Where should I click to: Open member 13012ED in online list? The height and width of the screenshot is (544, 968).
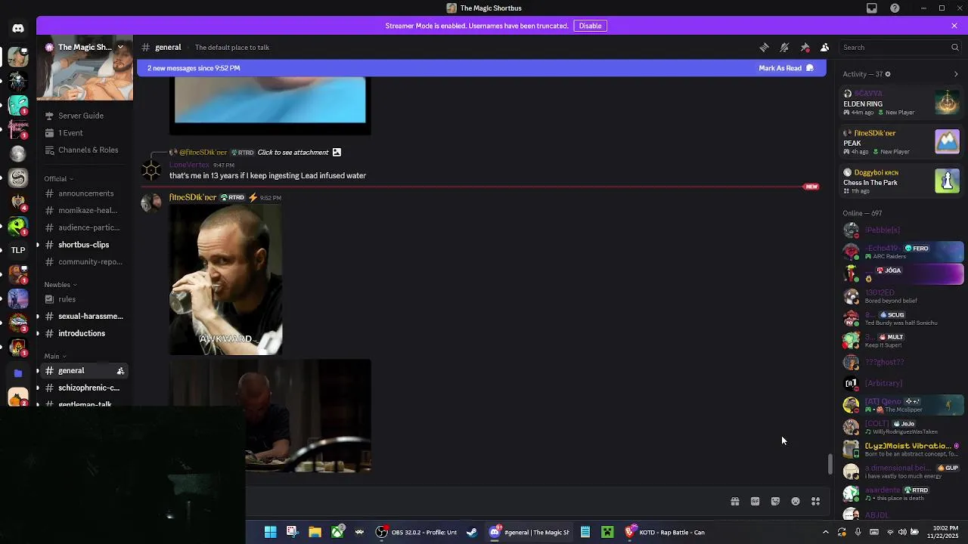901,296
